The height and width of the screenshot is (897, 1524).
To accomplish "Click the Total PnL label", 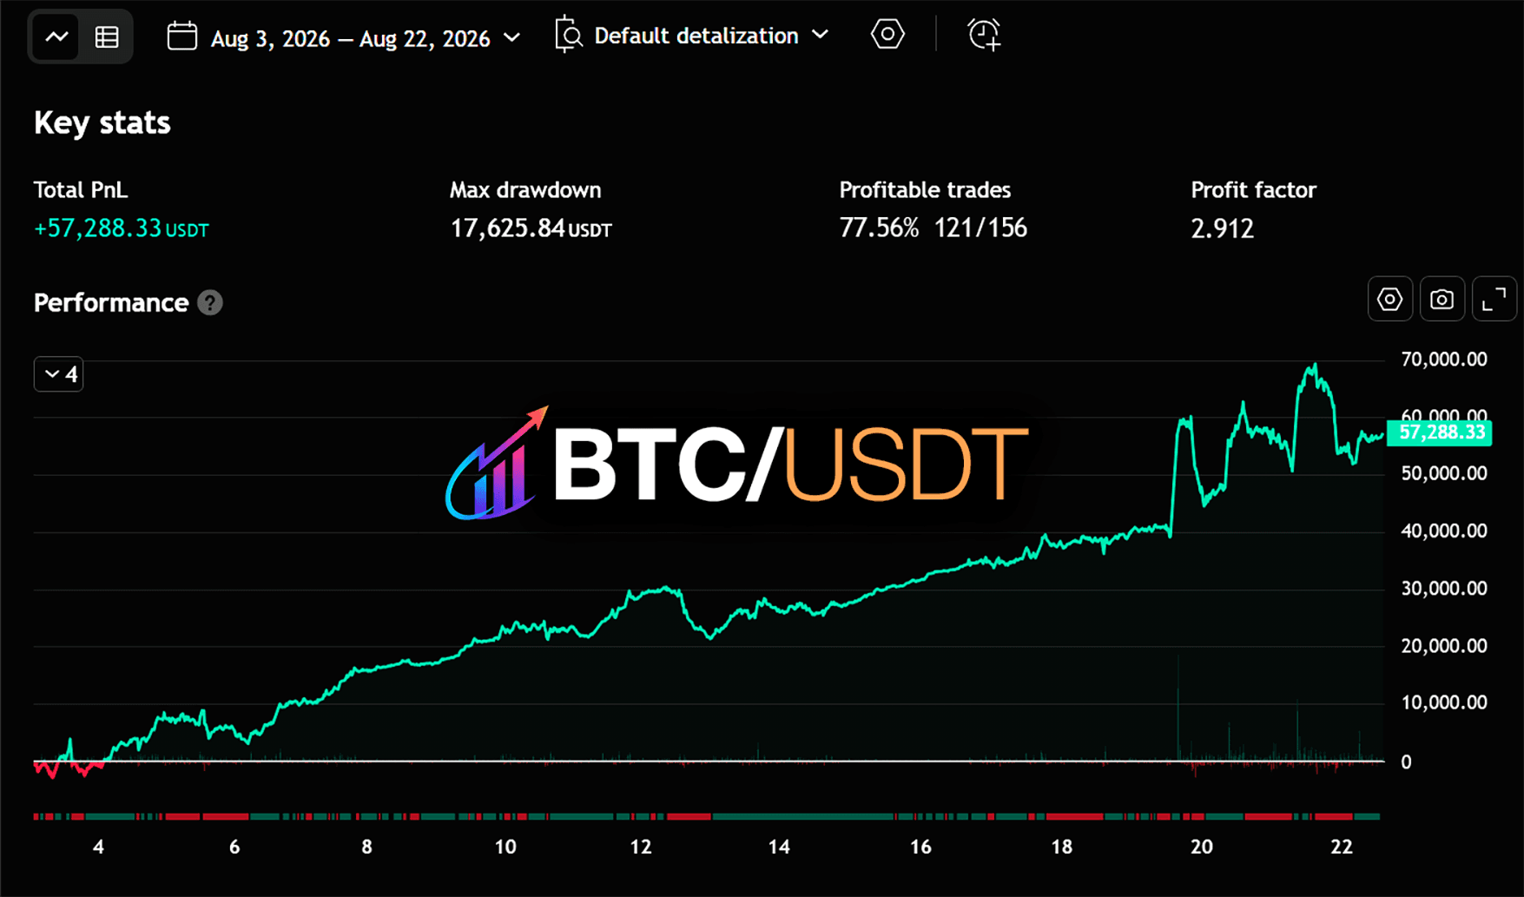I will [81, 190].
